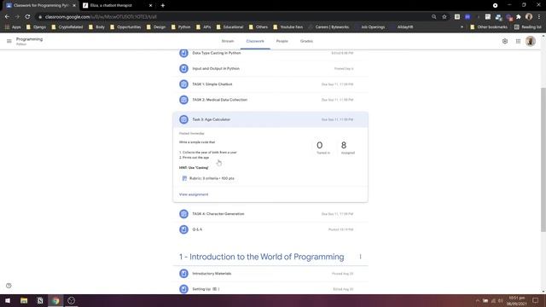Click the Data Type Casting in Python material icon
546x307 pixels.
183,53
